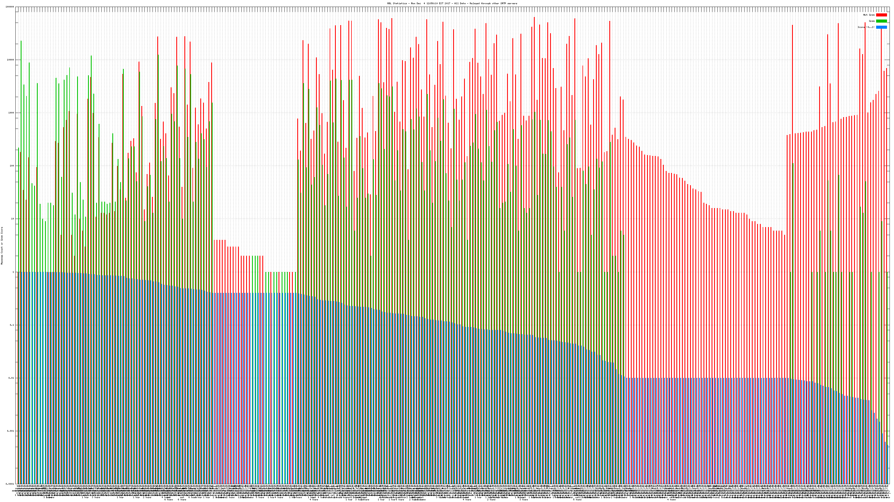
Task: Click the RBL Statistics chart title
Action: point(452,3)
